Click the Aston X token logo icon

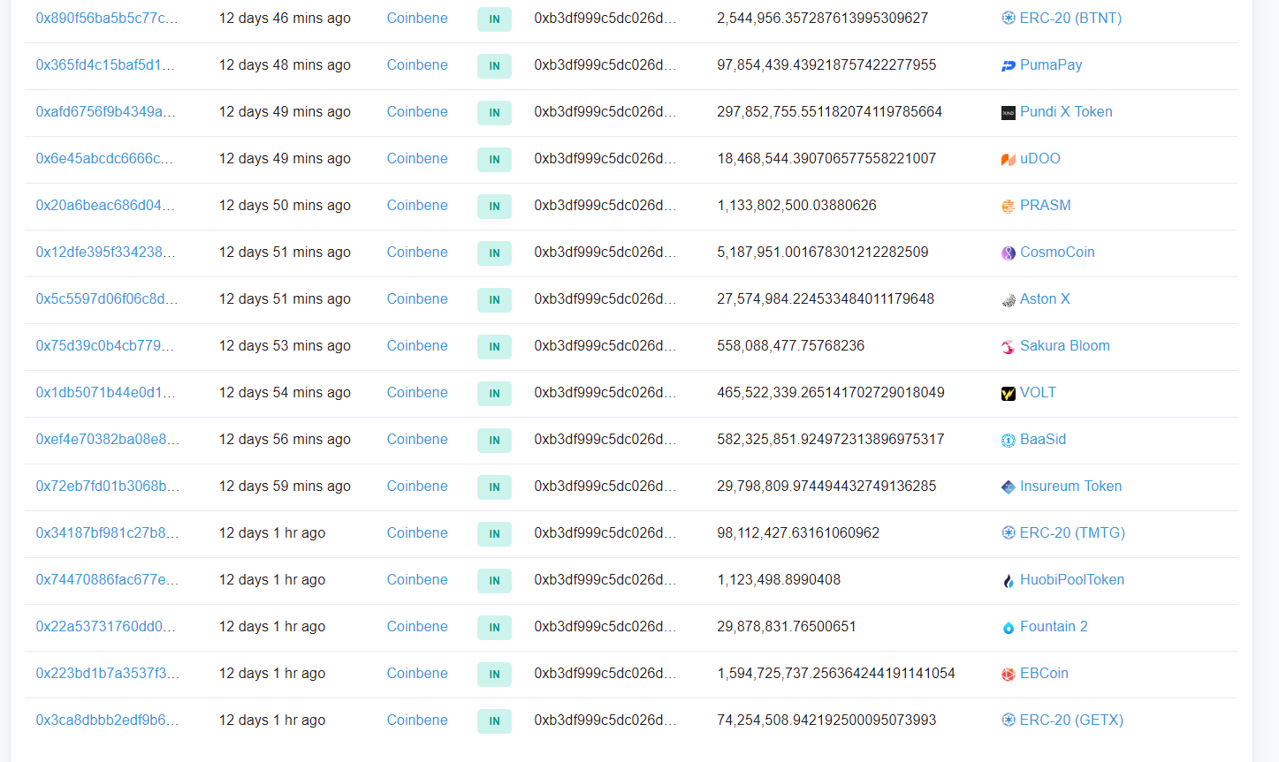pos(1009,299)
